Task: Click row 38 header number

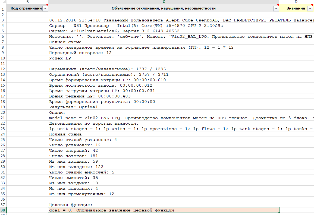Action: [3, 210]
